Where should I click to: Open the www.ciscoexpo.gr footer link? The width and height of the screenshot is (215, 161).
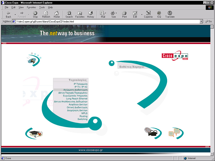pos(91,150)
